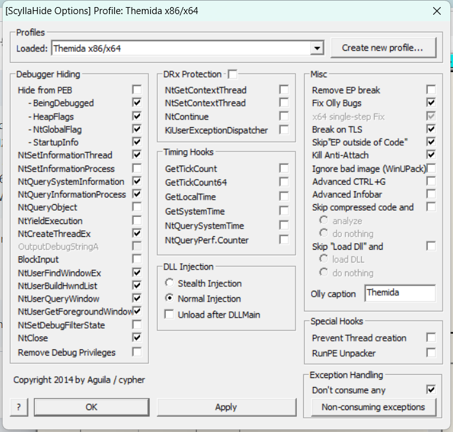Toggle NtUserFindWindowEx checkbox

pos(137,272)
